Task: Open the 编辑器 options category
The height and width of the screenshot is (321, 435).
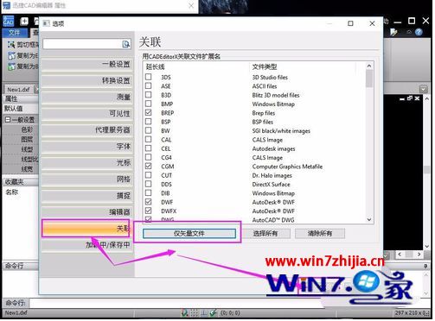Action: tap(87, 212)
